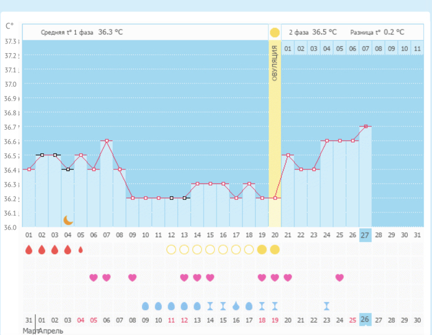432x335 pixels.
Task: Toggle the filled yellow circle on cycle day 19
Action: [261, 250]
